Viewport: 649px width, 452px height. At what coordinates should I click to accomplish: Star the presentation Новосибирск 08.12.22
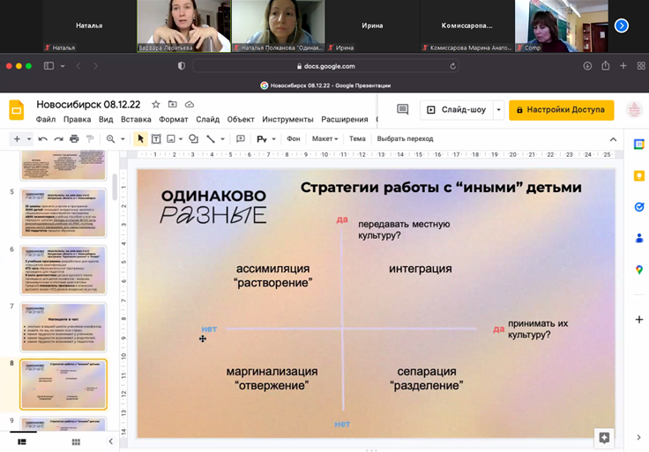(155, 104)
